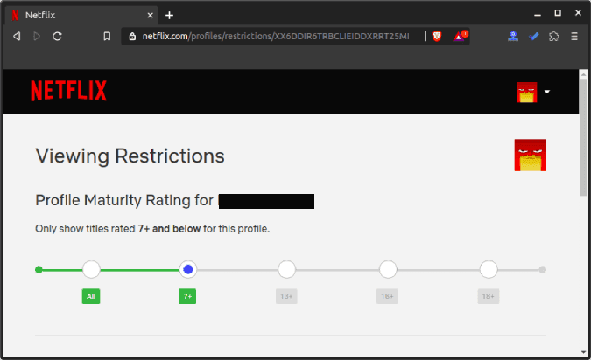Select the 7+ slider stop
The height and width of the screenshot is (360, 591).
coord(187,269)
